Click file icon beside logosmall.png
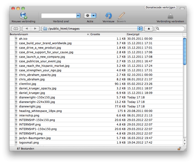The width and height of the screenshot is (196, 164). pos(16,142)
